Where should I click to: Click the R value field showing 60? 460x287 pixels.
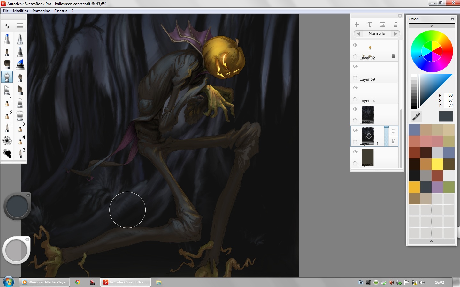[448, 95]
